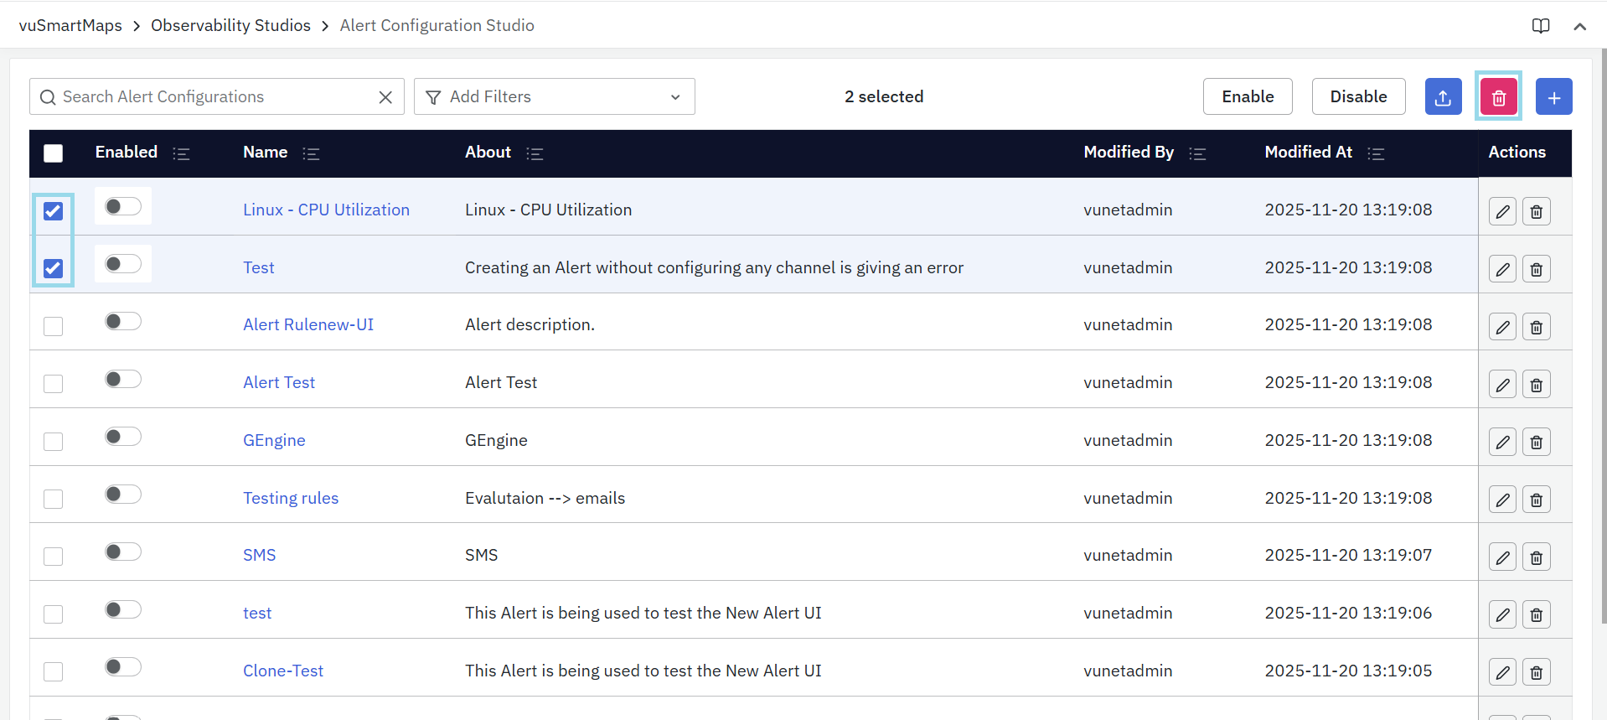Go to Observability Studios breadcrumb
Screen dimensions: 1607x720
pos(230,26)
